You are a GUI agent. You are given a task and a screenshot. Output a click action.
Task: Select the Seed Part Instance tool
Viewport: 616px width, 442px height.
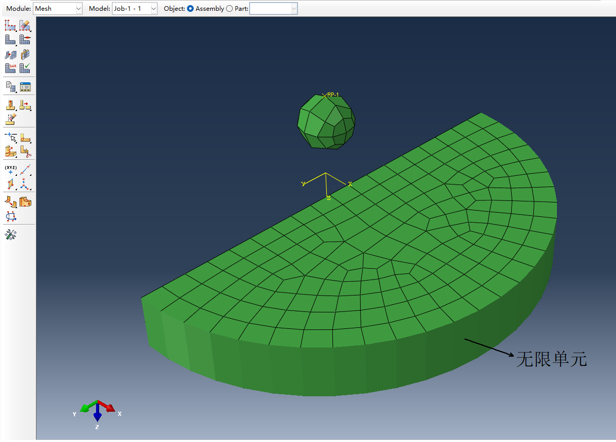tap(10, 25)
